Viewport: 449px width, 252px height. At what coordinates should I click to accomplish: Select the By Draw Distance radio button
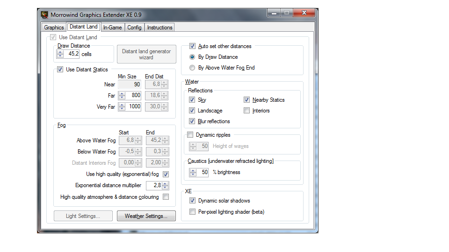tap(192, 57)
